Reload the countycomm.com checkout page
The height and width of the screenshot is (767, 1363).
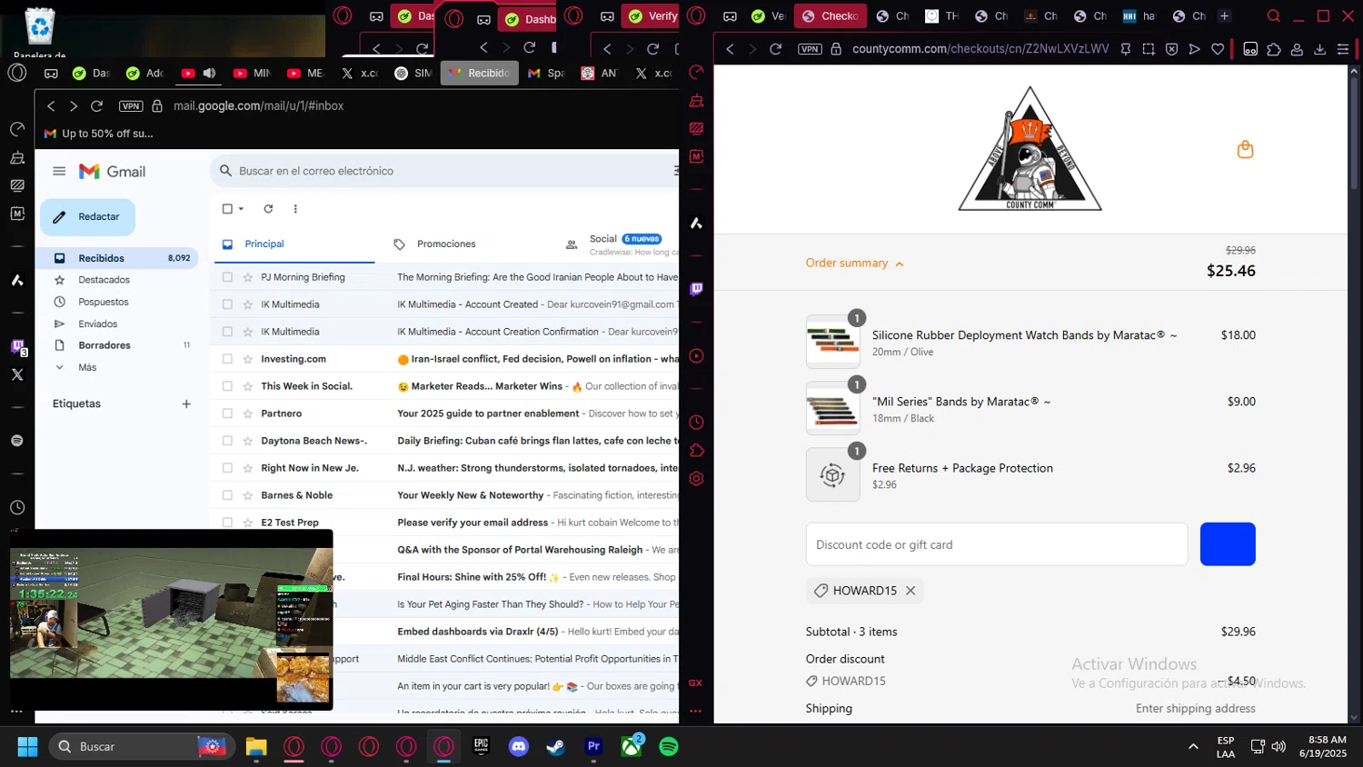click(775, 49)
